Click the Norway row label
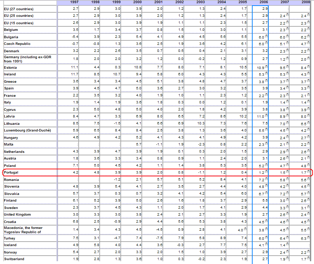The height and width of the screenshot is (264, 314). tap(11, 252)
